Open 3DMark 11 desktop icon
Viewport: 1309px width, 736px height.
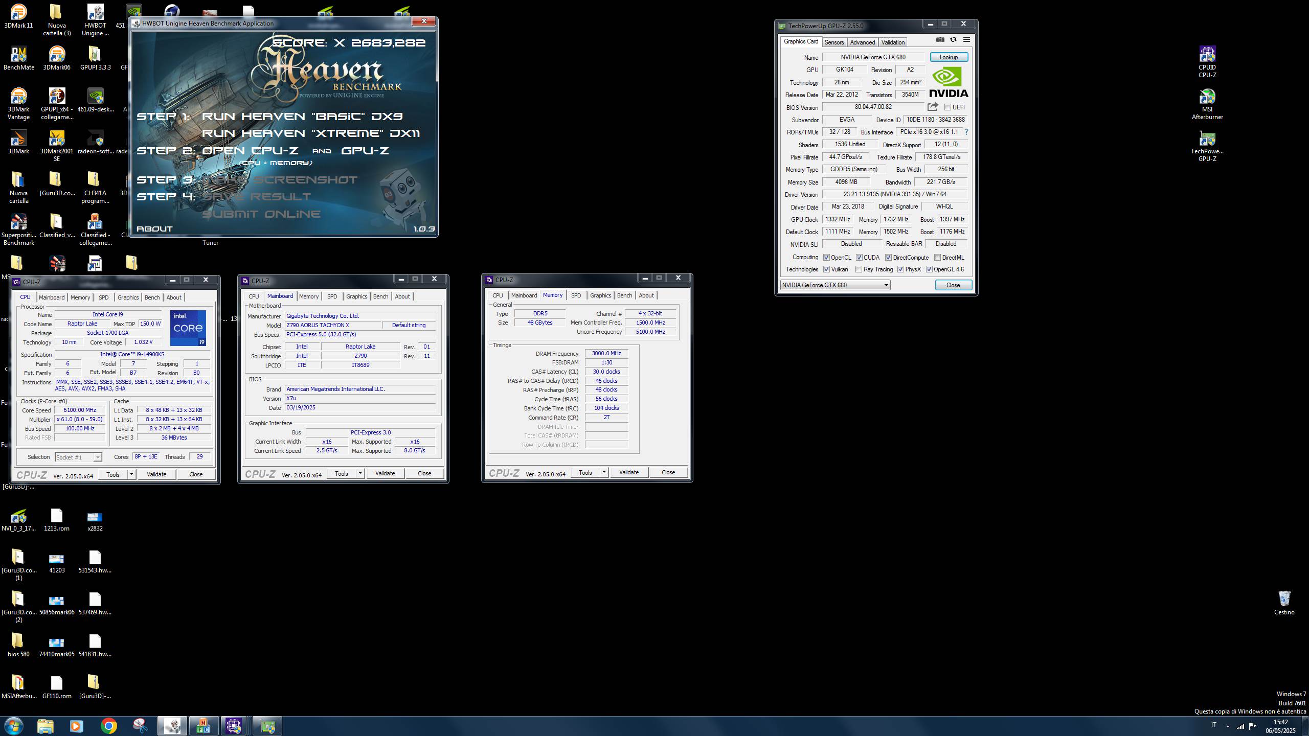(x=18, y=16)
